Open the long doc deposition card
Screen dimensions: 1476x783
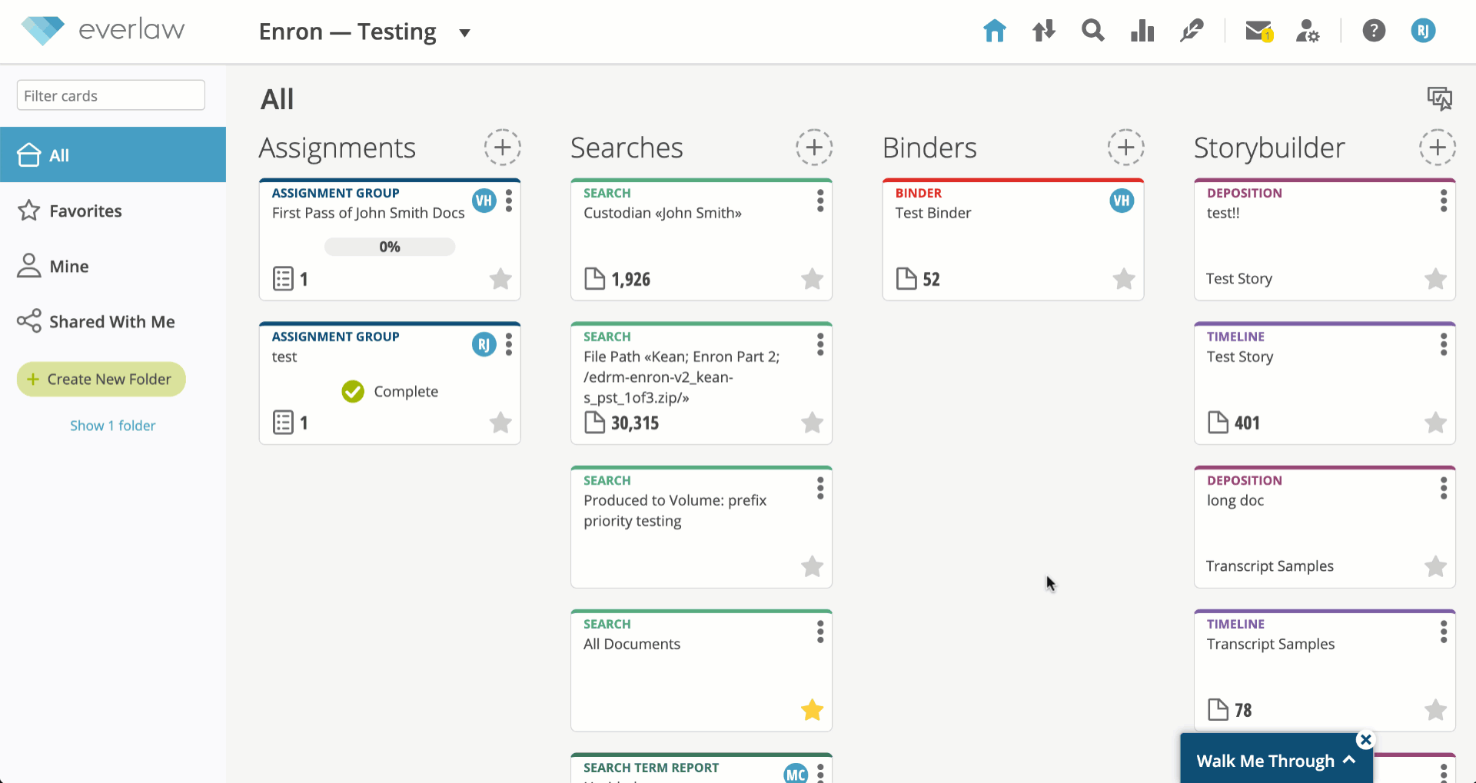[1325, 527]
